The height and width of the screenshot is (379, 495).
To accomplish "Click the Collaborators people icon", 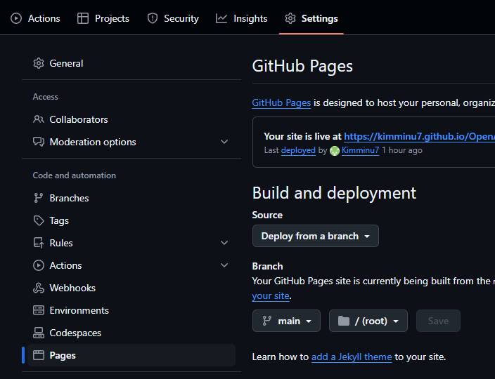I will pos(39,119).
